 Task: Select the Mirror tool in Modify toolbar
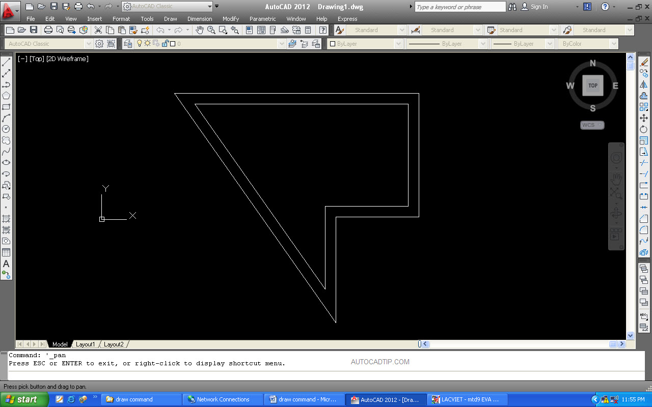coord(644,84)
